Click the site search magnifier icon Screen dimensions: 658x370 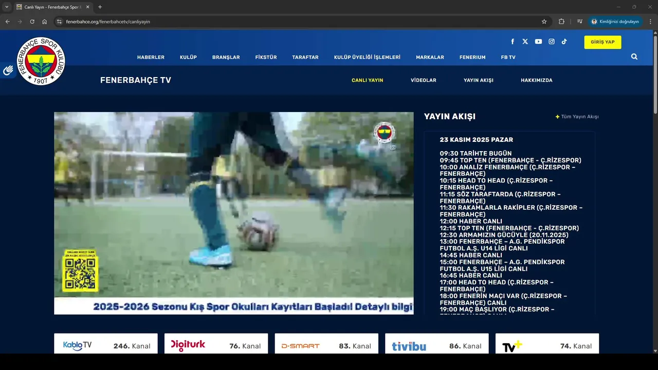[634, 57]
